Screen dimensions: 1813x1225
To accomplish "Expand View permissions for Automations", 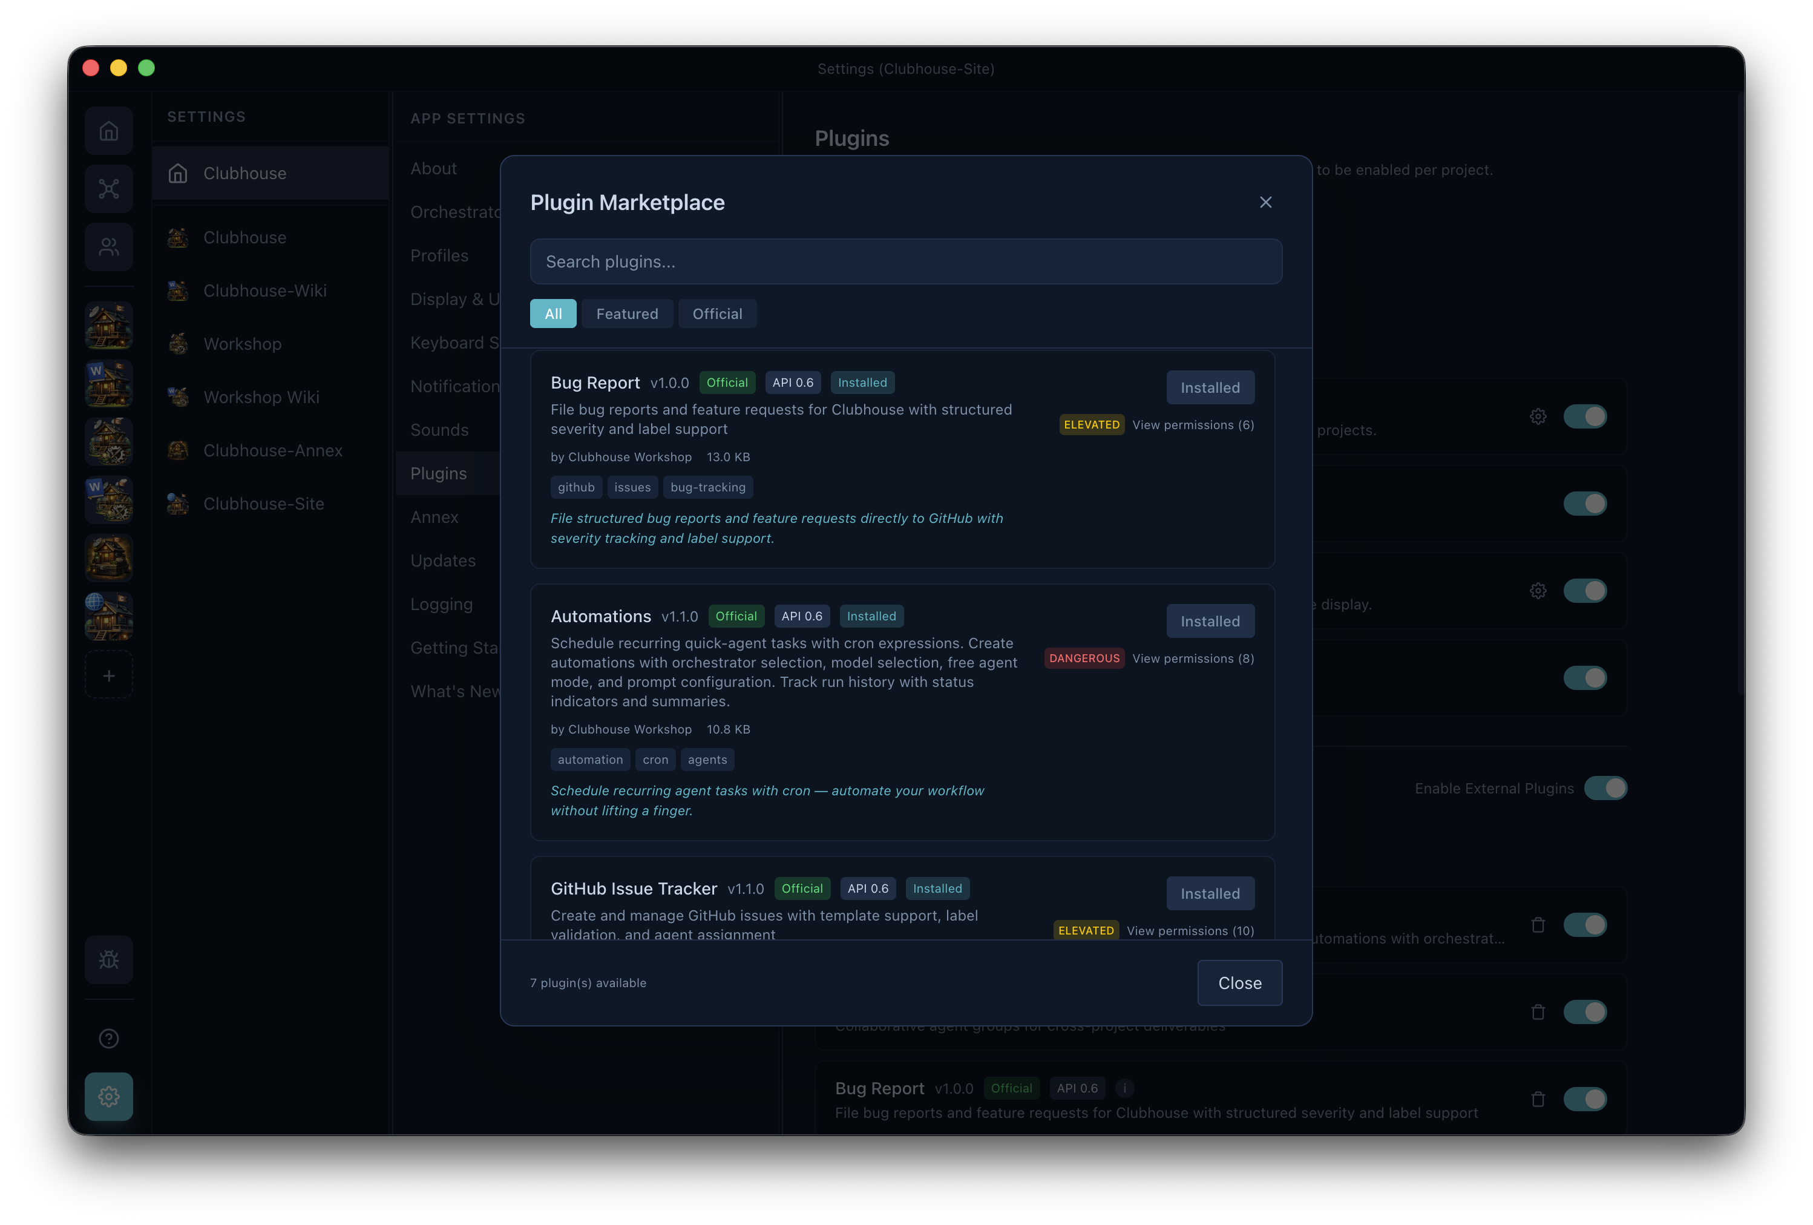I will 1193,658.
